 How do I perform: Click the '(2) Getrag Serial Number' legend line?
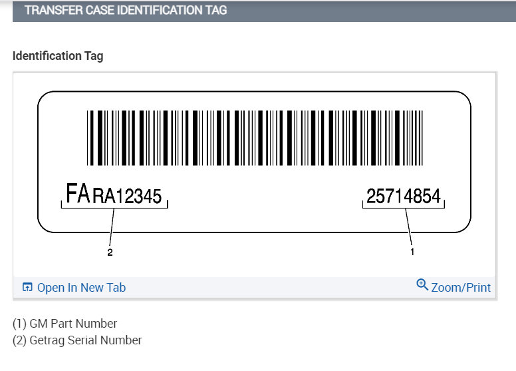pos(77,340)
